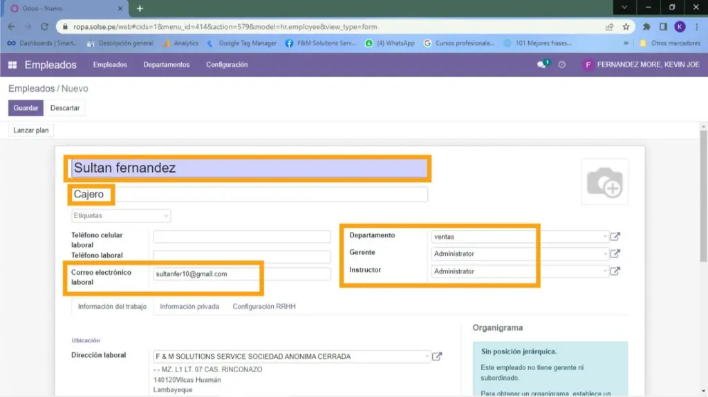Open the Odoo apps grid menu icon
The width and height of the screenshot is (708, 397).
(x=12, y=65)
